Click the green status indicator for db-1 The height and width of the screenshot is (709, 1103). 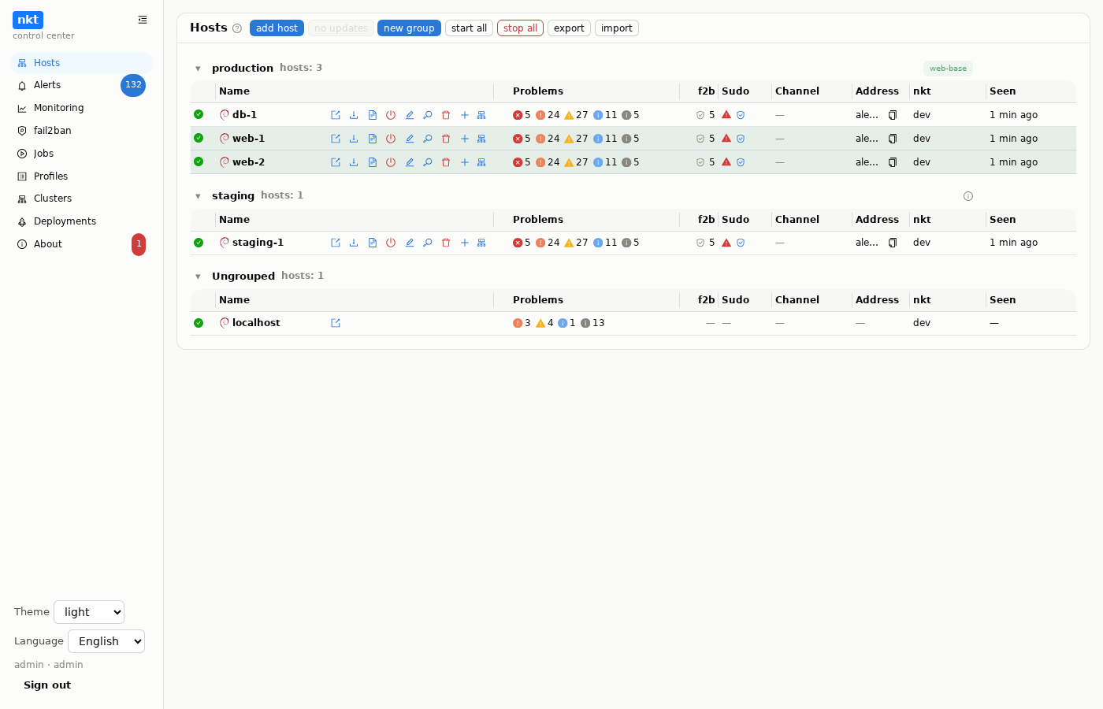pyautogui.click(x=199, y=114)
